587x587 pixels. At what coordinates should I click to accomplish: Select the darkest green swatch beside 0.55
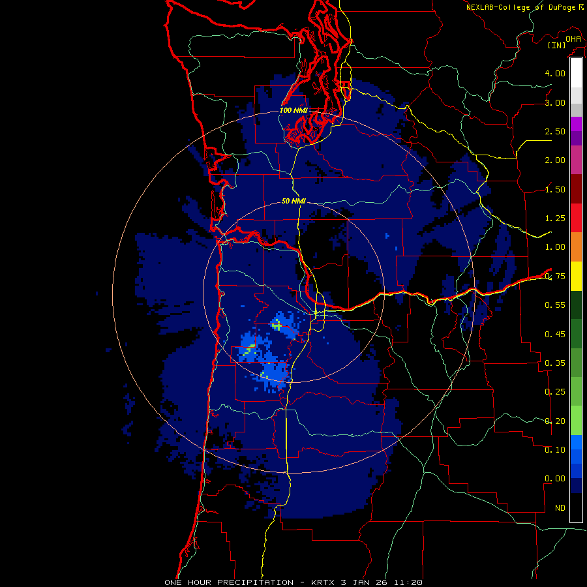(576, 305)
